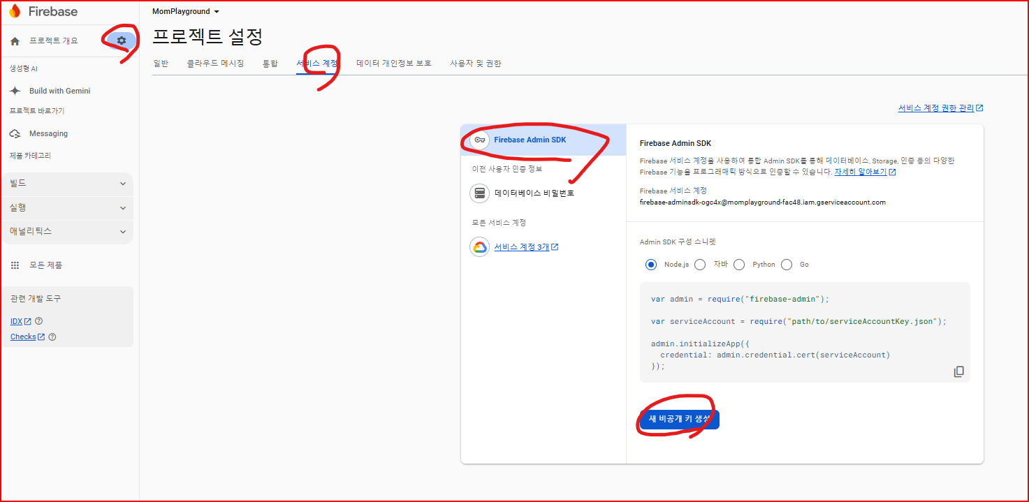
Task: Click the service account email address
Action: pos(763,202)
